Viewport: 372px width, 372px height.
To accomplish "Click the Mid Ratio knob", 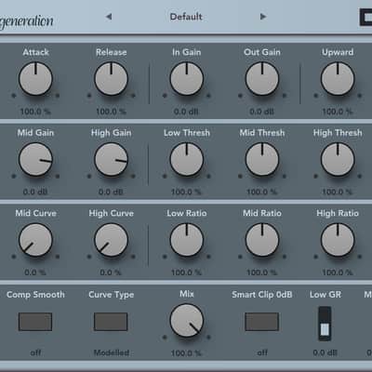I will pyautogui.click(x=262, y=240).
